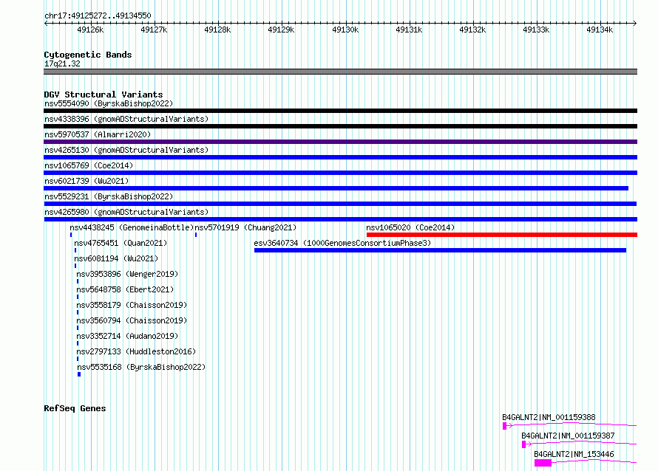Click the blue bar under nsv4265980
658x471 pixels.
point(340,219)
